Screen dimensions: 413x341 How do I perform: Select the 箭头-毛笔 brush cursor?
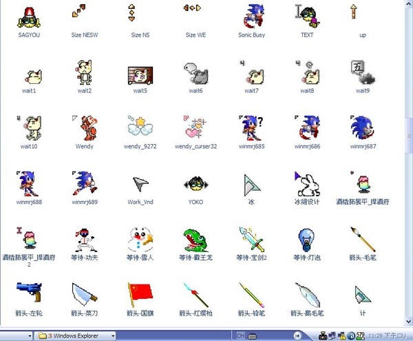tap(363, 239)
